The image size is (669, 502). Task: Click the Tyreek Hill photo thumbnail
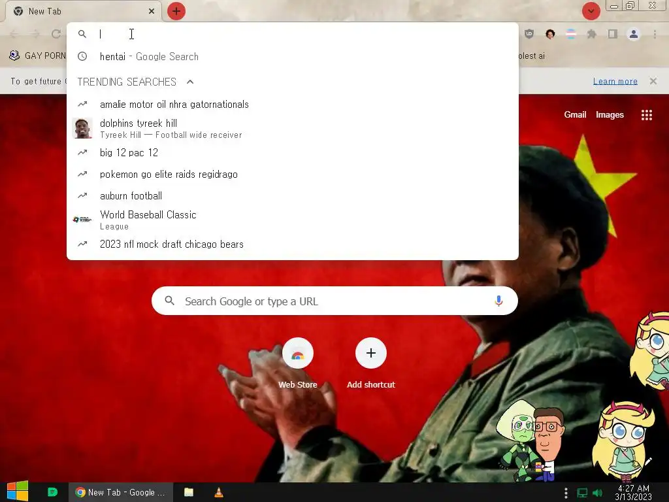pyautogui.click(x=82, y=129)
